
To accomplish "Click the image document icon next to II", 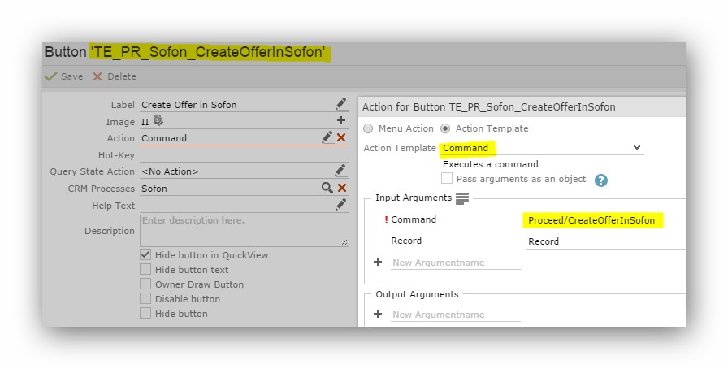I will click(158, 120).
